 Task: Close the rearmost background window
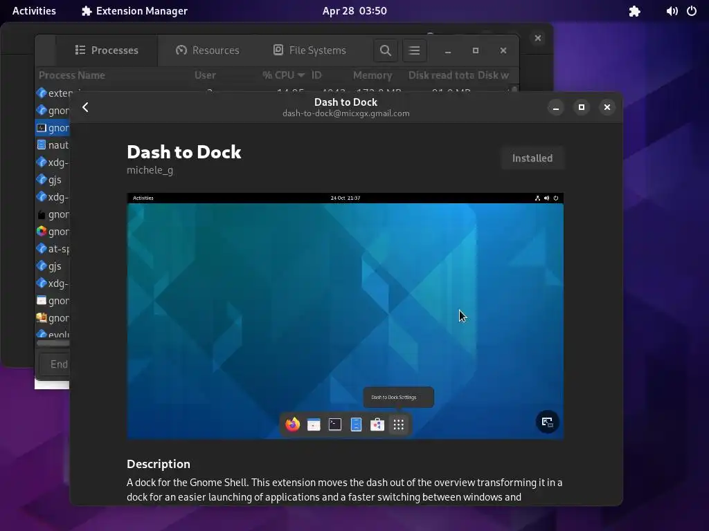(537, 38)
